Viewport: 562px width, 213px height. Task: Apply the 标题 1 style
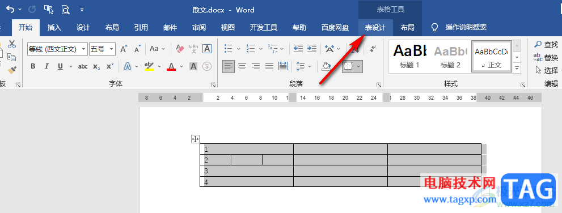pyautogui.click(x=410, y=57)
